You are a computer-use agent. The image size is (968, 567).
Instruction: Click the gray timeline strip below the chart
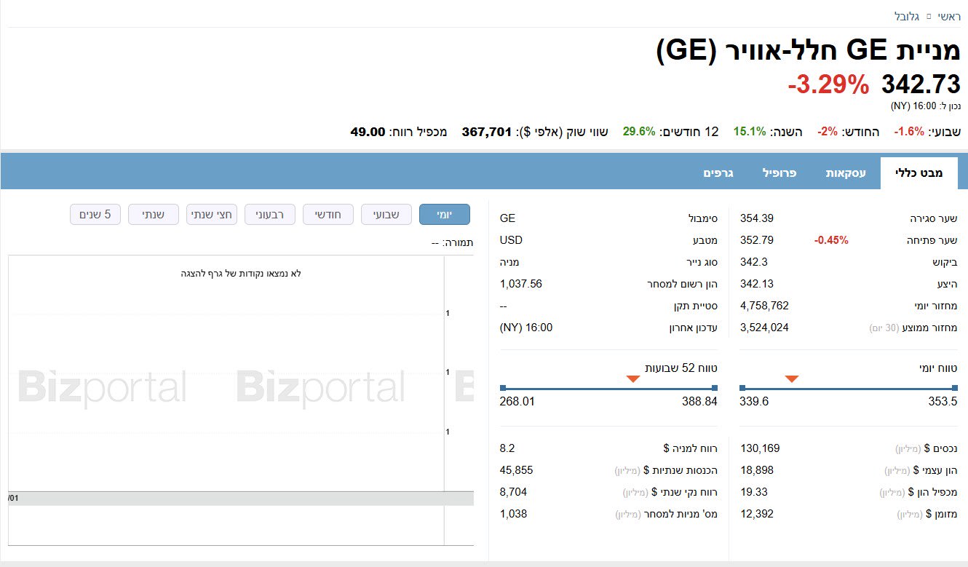point(241,499)
